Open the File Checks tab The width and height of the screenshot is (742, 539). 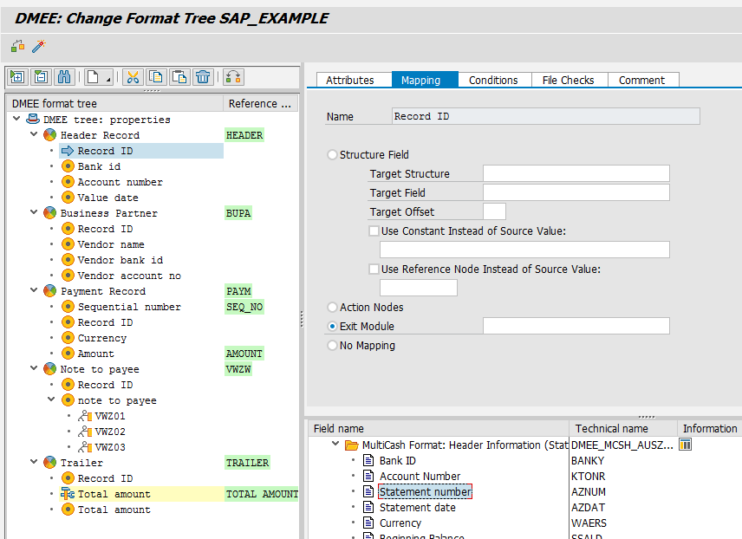568,80
